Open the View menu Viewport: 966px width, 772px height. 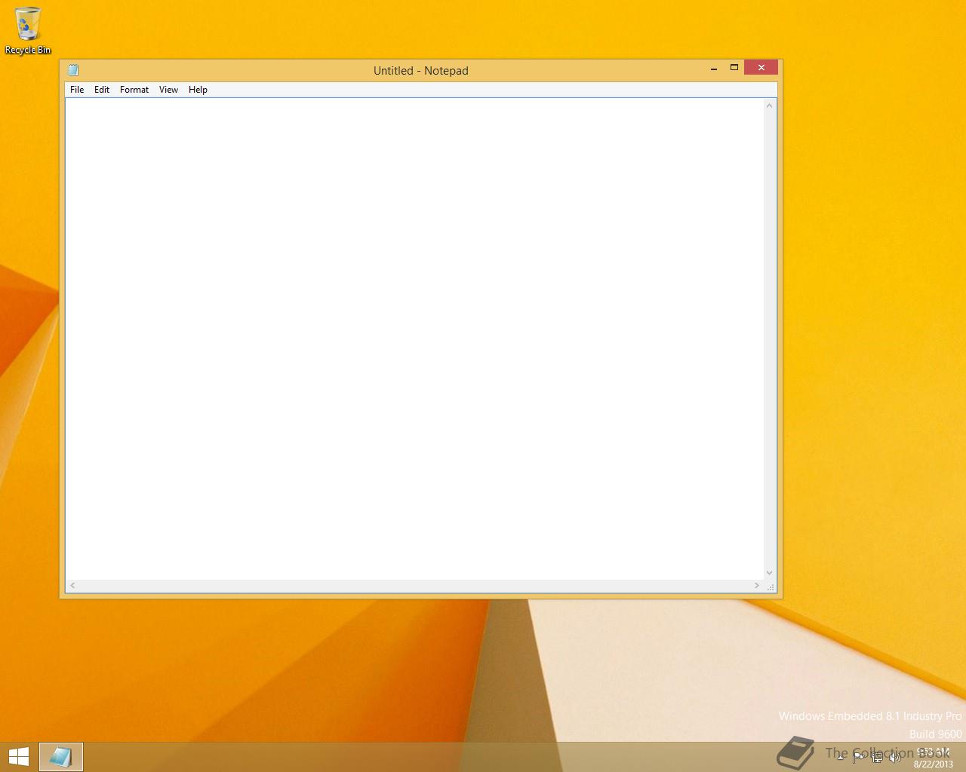pos(168,90)
